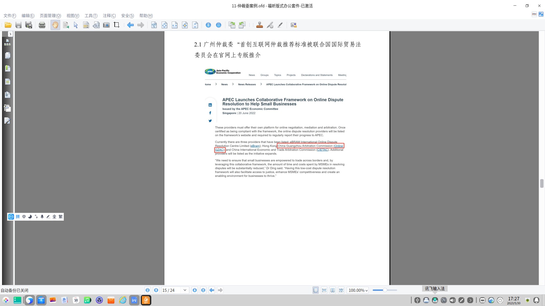Image resolution: width=545 pixels, height=306 pixels.
Task: Click the vertical scrollbar thumb
Action: 542,183
